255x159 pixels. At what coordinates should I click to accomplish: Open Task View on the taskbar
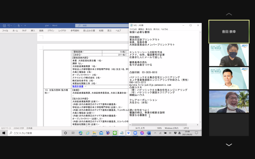click(73, 133)
